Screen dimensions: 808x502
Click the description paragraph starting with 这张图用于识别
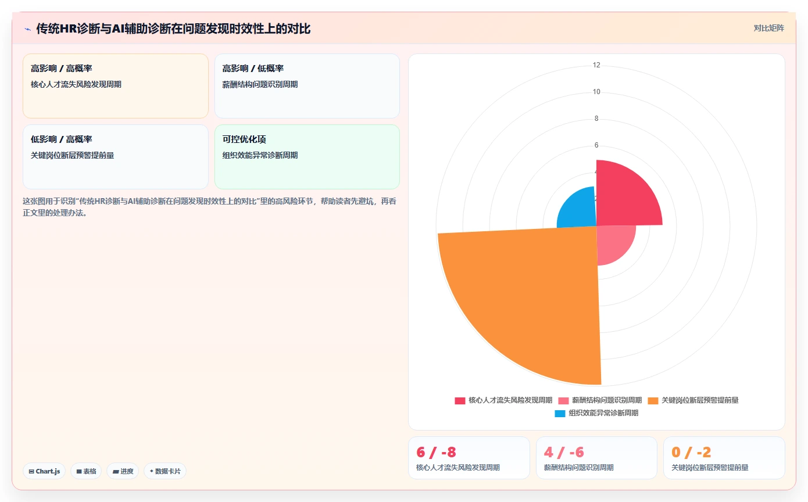[x=209, y=207]
